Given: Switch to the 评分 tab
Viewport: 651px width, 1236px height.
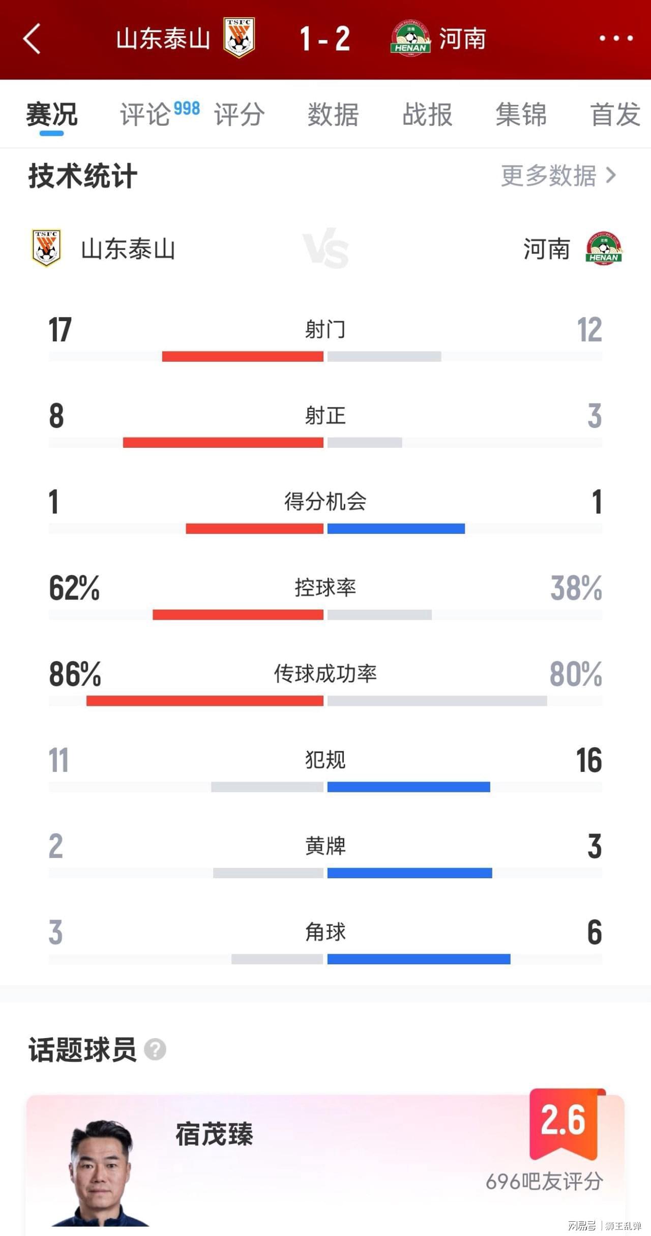Looking at the screenshot, I should point(239,114).
